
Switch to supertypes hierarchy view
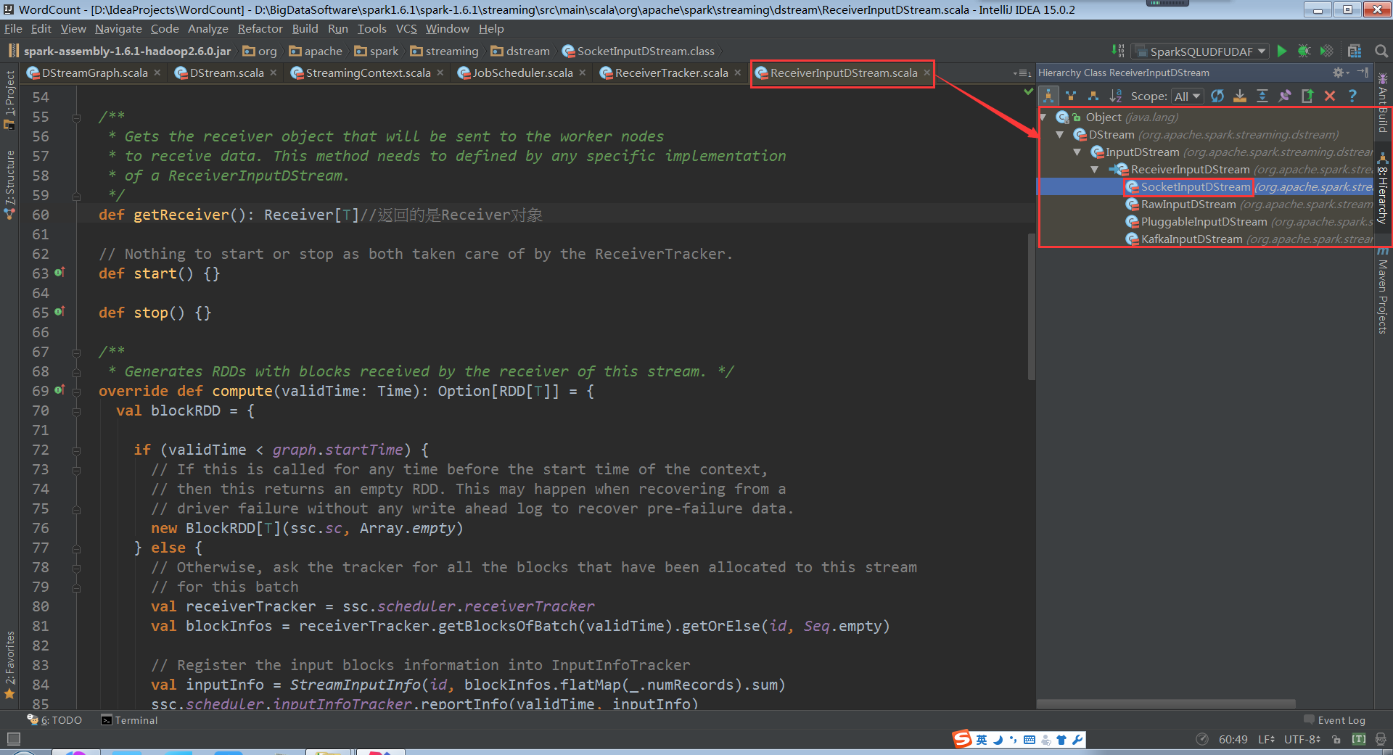1071,96
